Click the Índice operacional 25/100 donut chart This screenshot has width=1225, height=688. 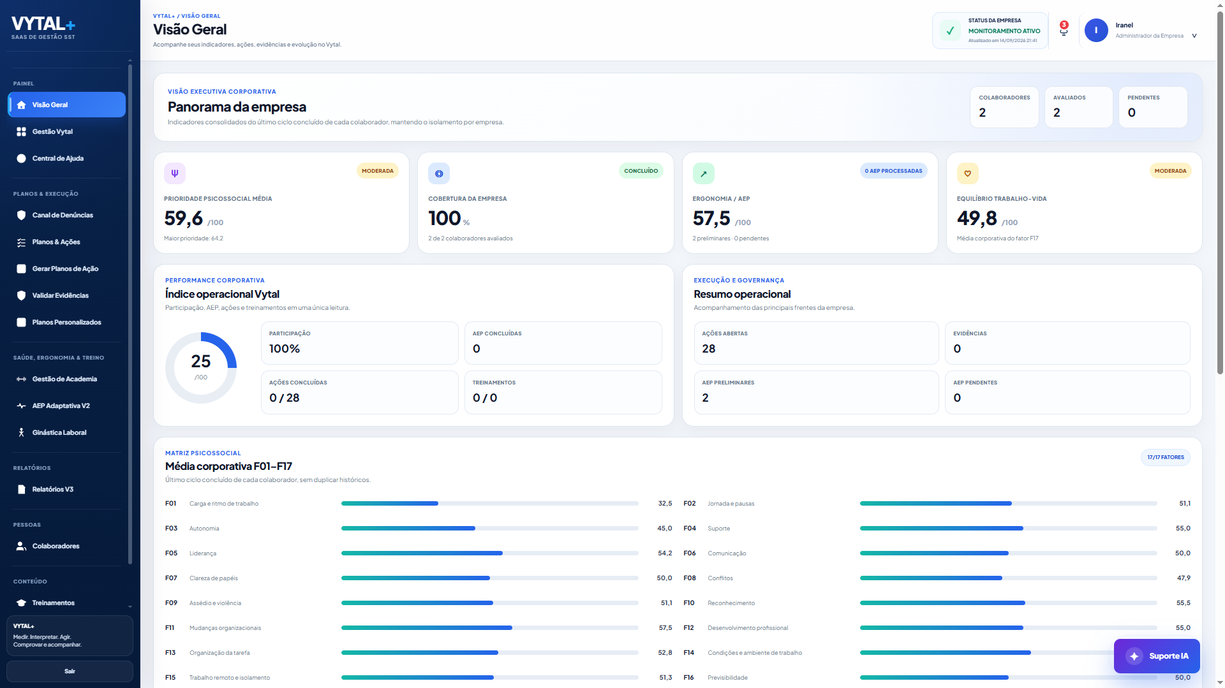coord(201,368)
